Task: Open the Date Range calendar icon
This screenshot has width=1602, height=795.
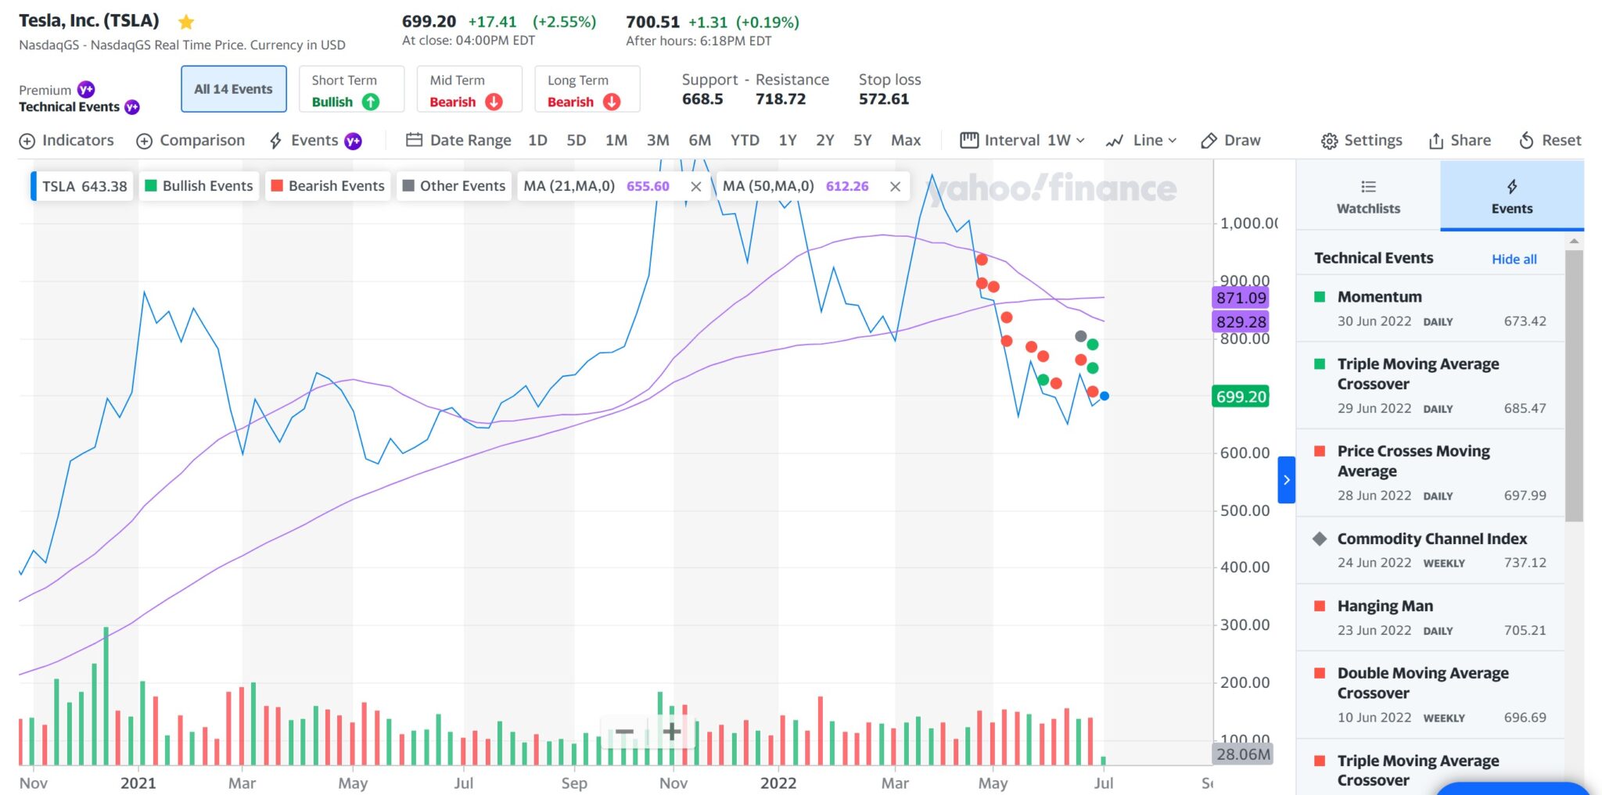Action: click(x=415, y=140)
